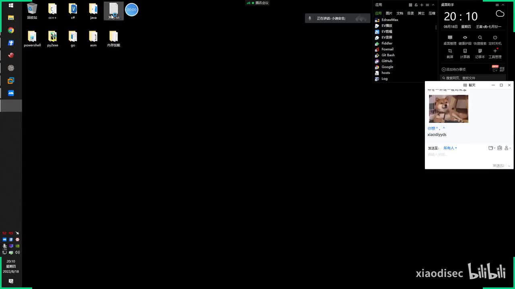Click 添加待办事项 to add a to-do
Screen dimensions: 515x289
click(454, 69)
